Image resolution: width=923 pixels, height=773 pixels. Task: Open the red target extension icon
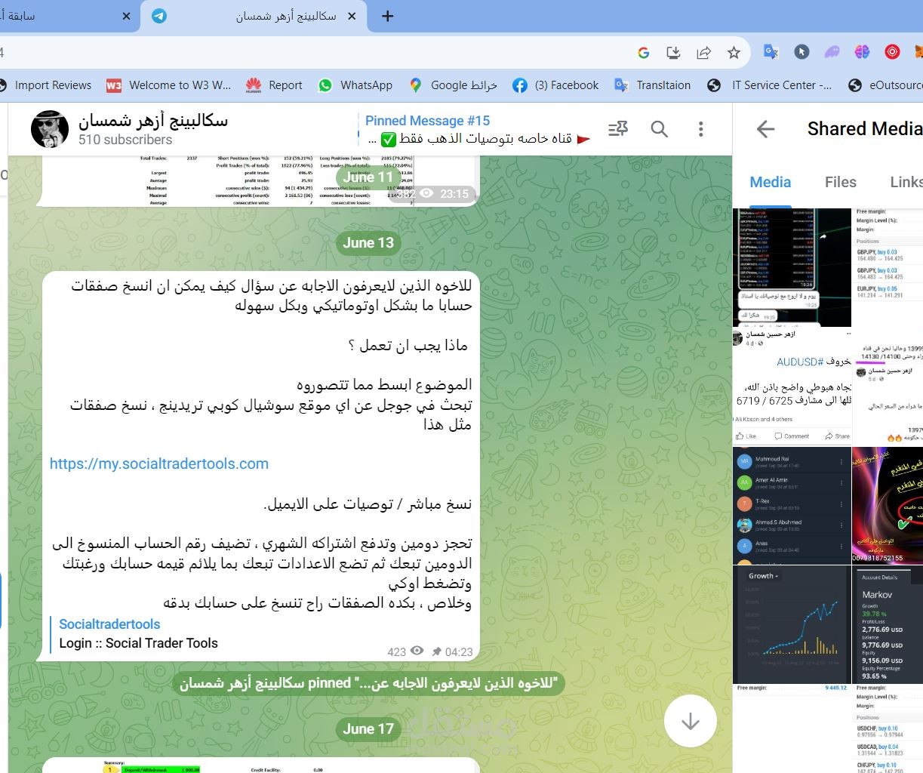(892, 52)
